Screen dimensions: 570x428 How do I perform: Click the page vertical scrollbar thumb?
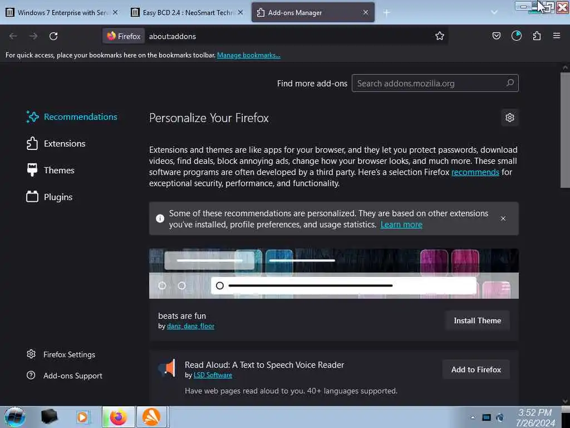click(565, 130)
